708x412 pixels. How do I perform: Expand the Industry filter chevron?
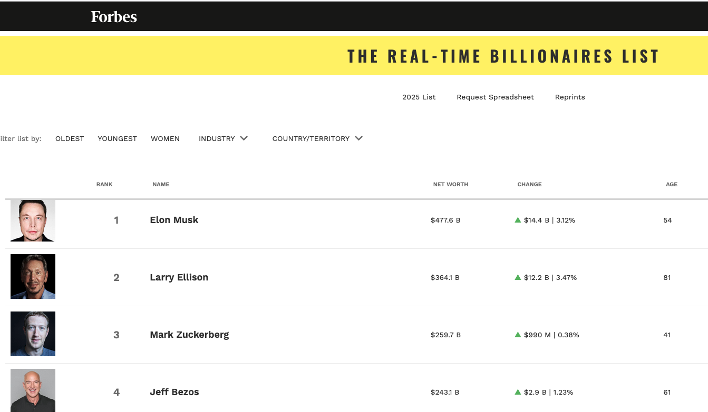244,138
